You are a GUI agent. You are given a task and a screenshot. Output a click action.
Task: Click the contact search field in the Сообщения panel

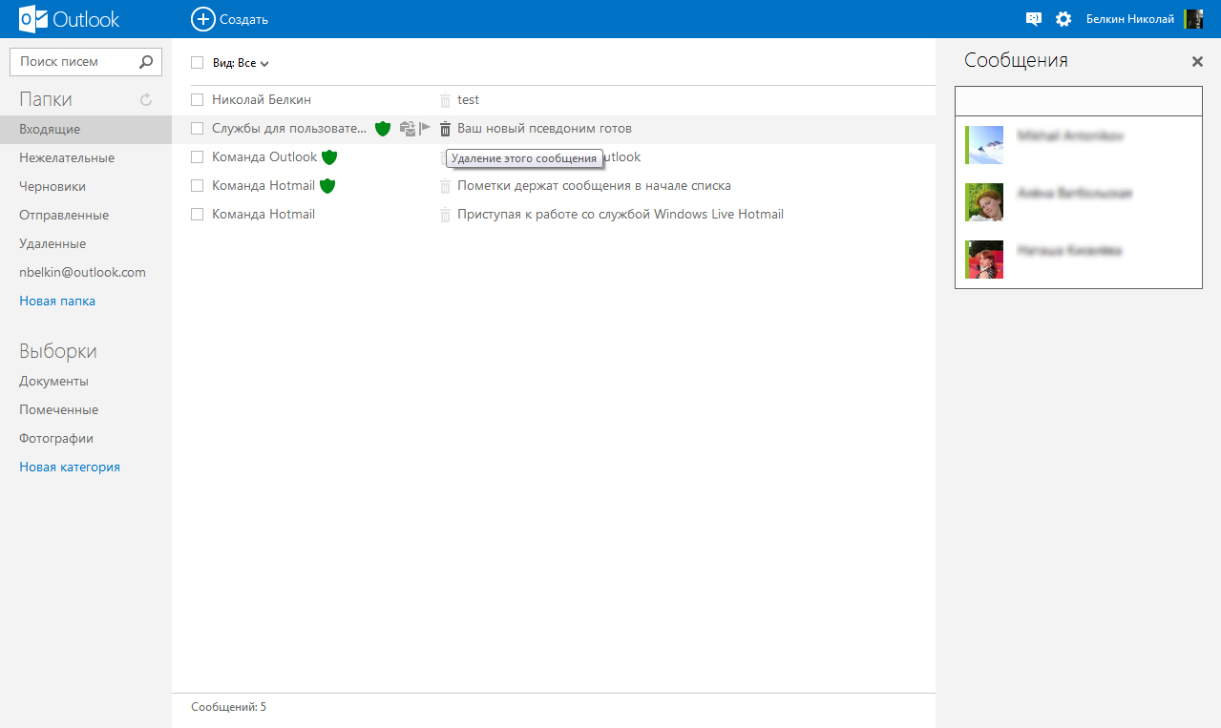[x=1078, y=101]
